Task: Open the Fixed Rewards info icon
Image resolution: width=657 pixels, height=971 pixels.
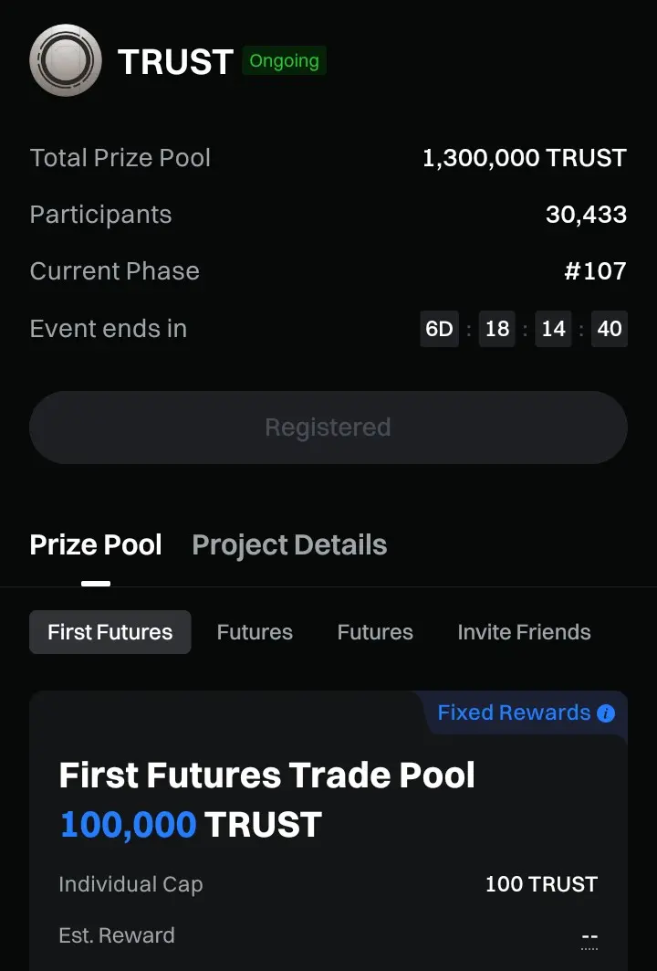Action: point(606,713)
